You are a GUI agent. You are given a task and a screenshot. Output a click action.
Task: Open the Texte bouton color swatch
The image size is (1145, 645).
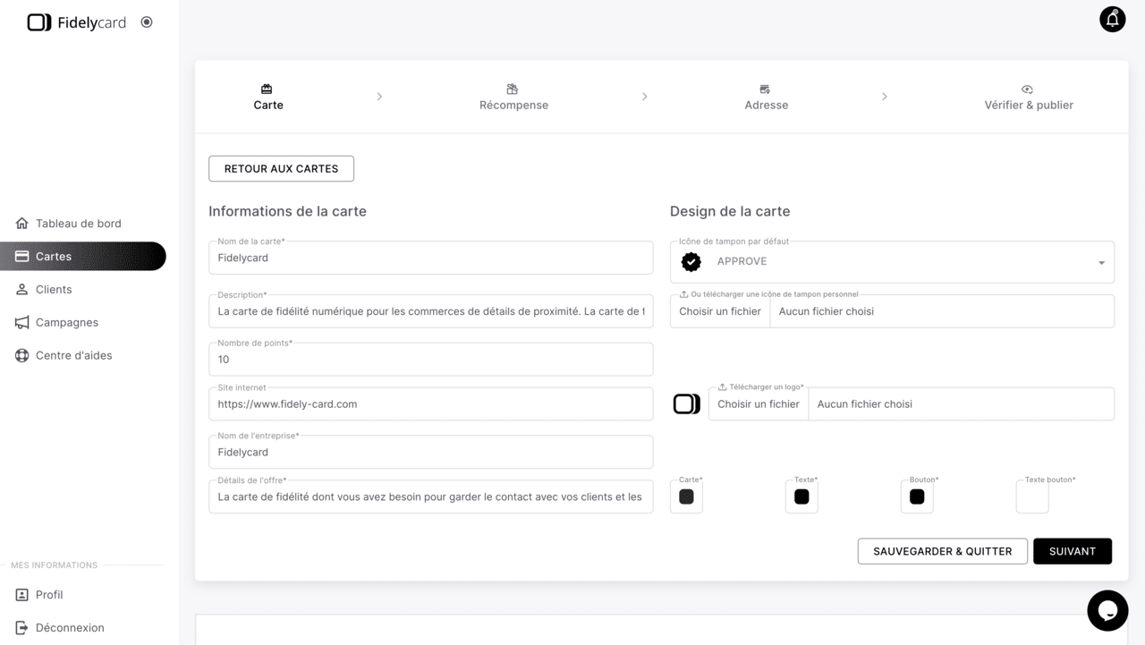(x=1032, y=496)
